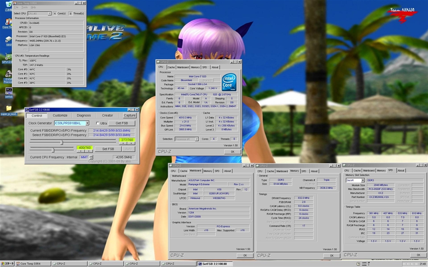This screenshot has height=267, width=428.
Task: Click title bar icon of CPU-Z Mainboard window
Action: [x=171, y=166]
